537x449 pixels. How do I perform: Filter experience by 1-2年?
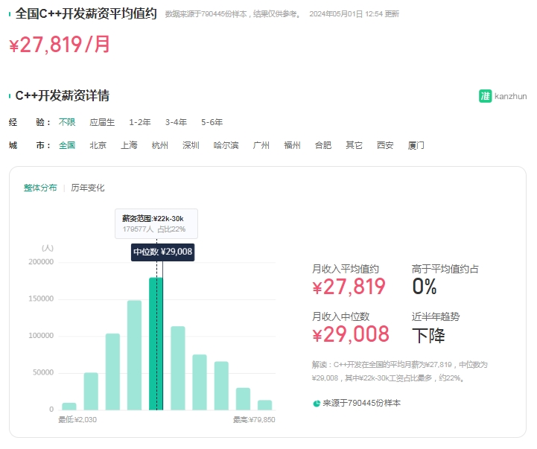[x=139, y=122]
